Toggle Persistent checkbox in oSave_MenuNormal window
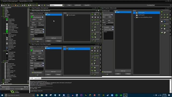172x97 pixels. (x=31, y=25)
